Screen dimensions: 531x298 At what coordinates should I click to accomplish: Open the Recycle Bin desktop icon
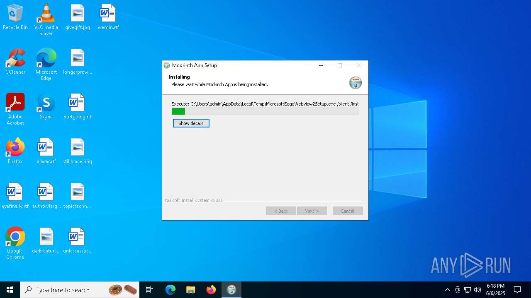15,17
